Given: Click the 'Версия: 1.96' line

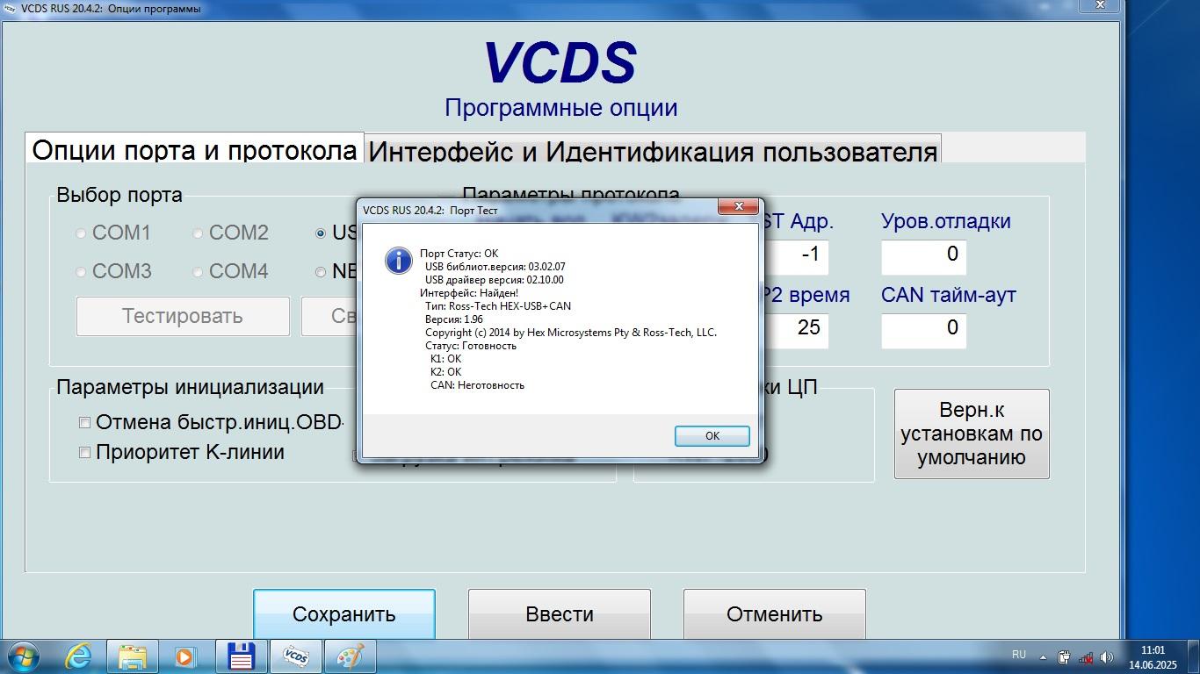Looking at the screenshot, I should 454,319.
